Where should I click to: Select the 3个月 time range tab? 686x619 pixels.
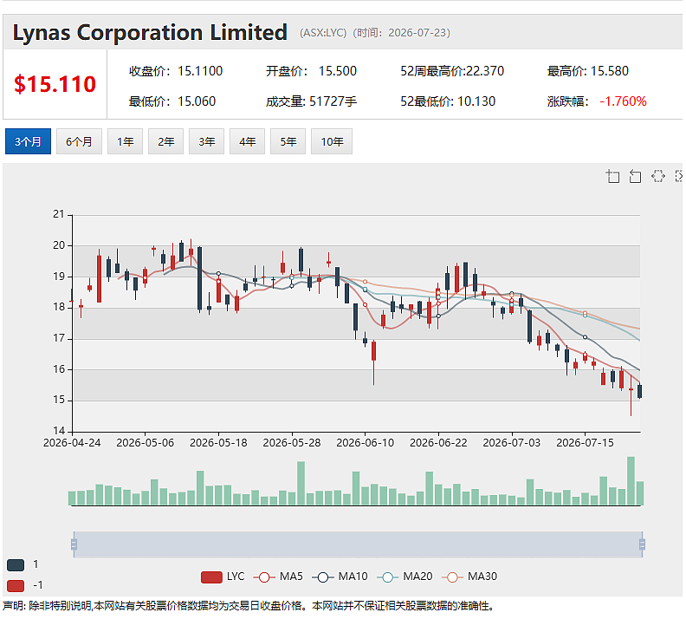tap(28, 141)
